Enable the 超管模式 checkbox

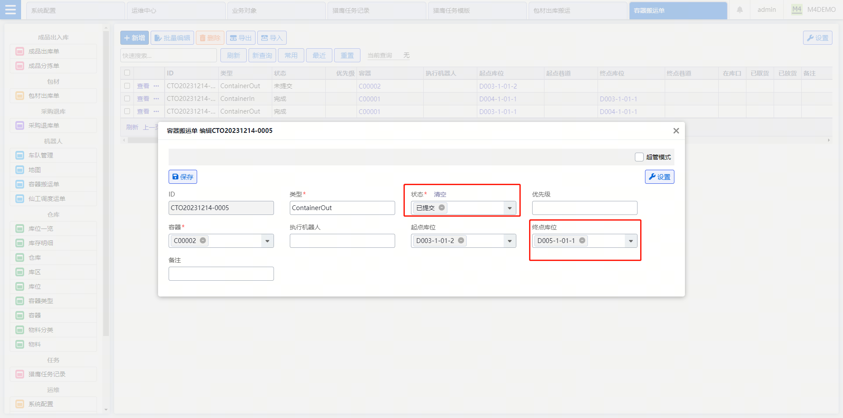(639, 157)
